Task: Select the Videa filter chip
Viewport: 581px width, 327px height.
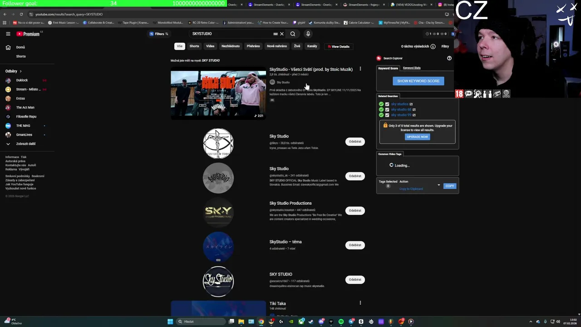Action: point(210,46)
